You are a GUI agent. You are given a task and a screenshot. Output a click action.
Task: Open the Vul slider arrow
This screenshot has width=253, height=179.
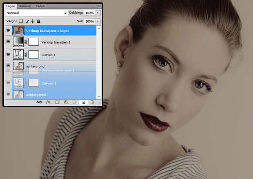point(98,22)
